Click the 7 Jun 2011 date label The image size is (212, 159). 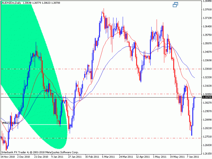tap(193, 157)
